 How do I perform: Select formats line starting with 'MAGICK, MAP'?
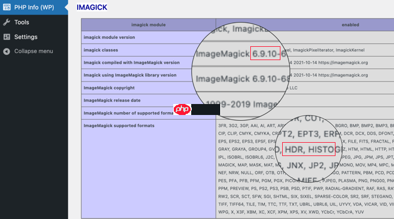click(x=306, y=165)
